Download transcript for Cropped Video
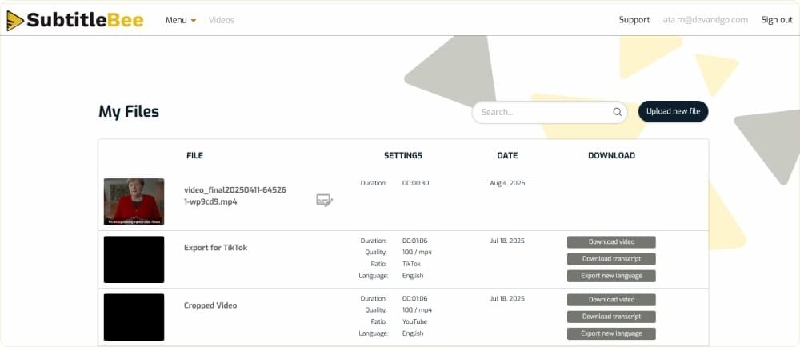The image size is (800, 347). pyautogui.click(x=611, y=317)
